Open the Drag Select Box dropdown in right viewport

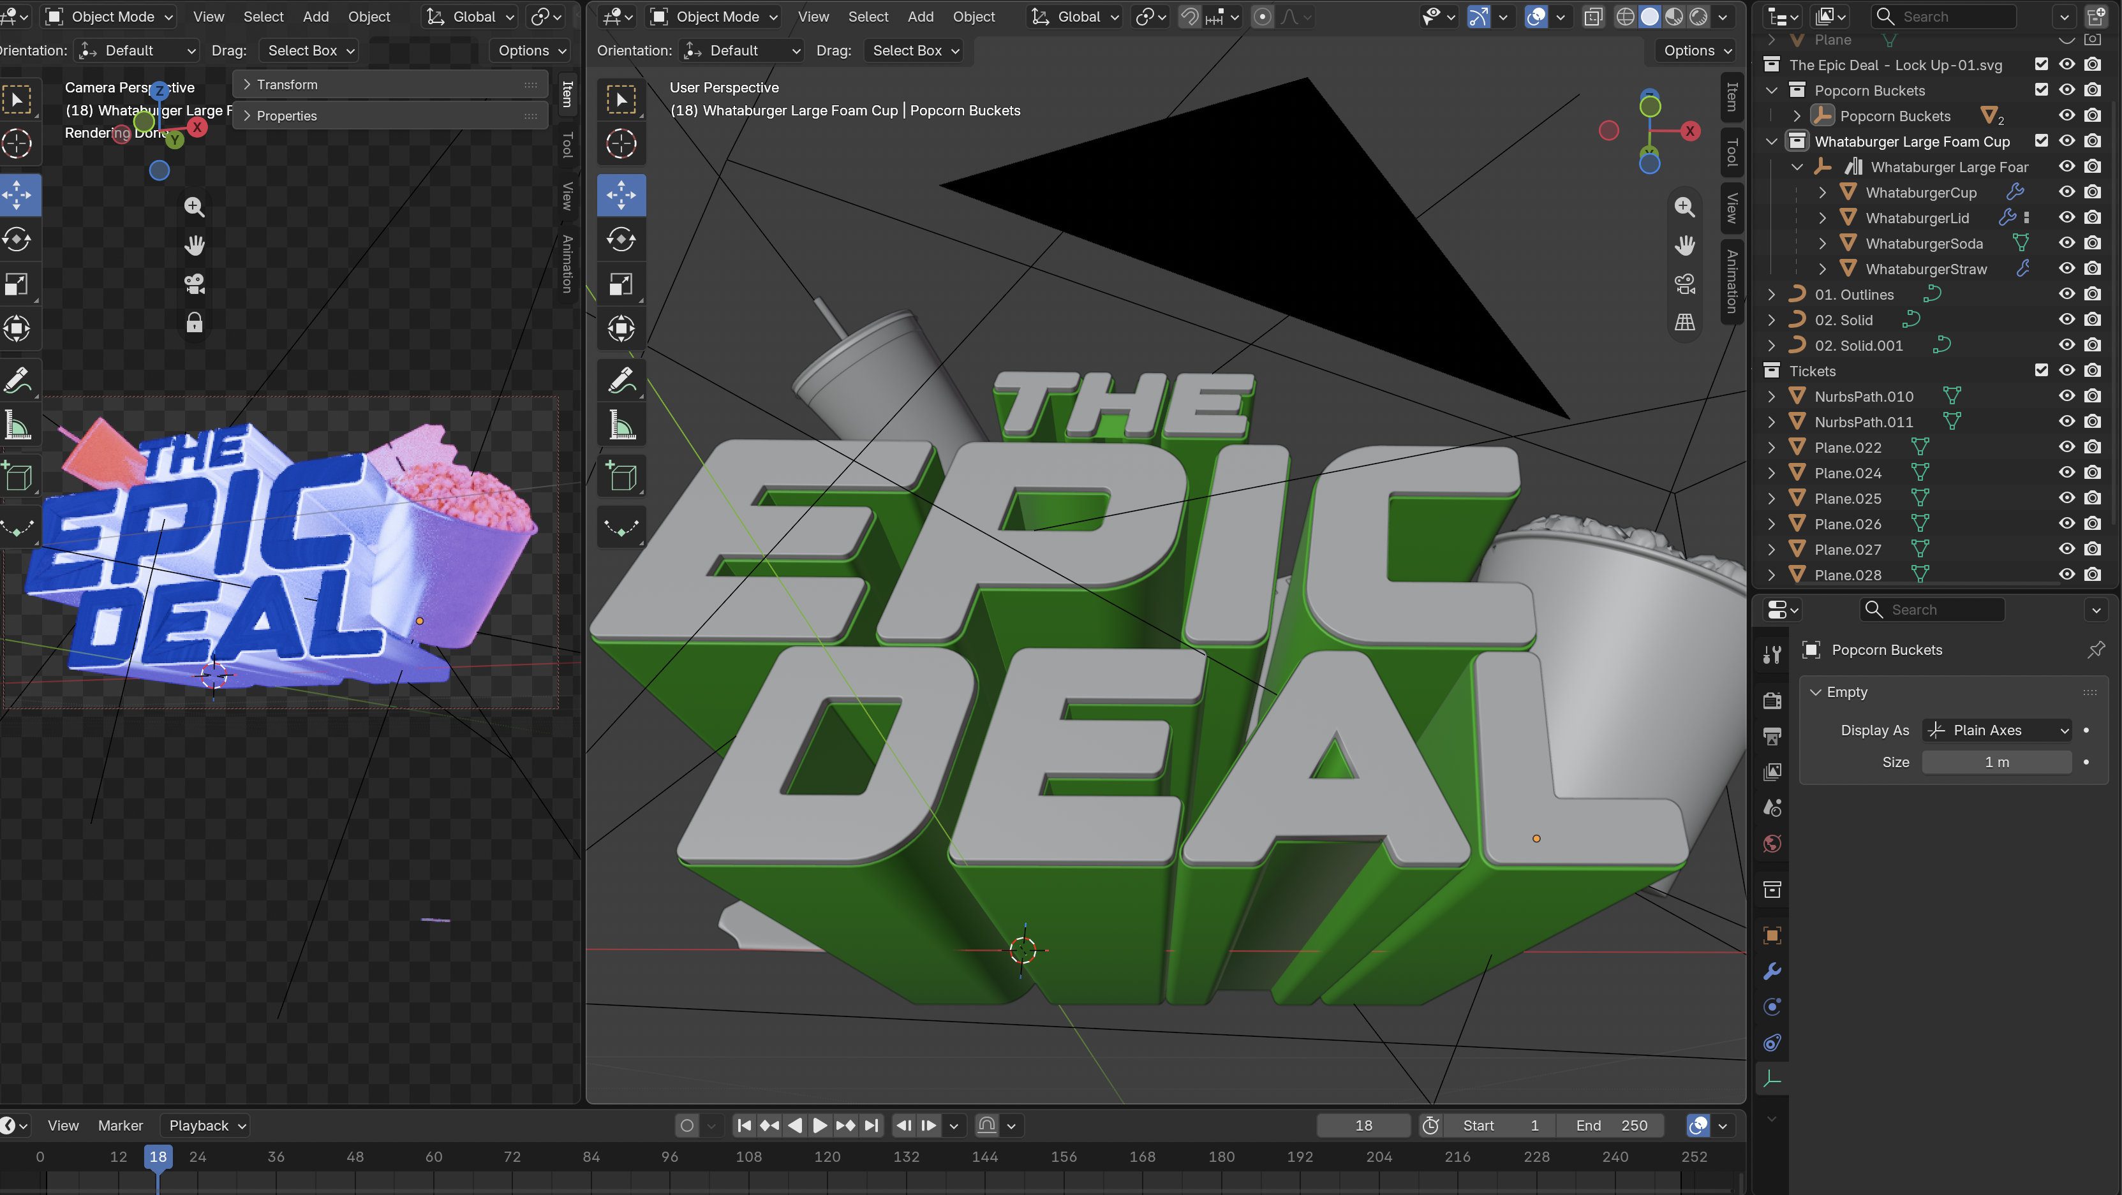pos(916,51)
